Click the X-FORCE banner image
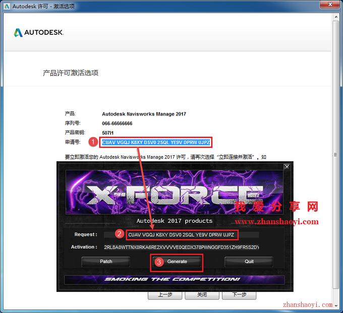The height and width of the screenshot is (313, 343). point(175,192)
